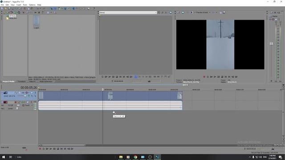The height and width of the screenshot is (160, 285).
Task: Open the preview Overlays dropdown arrow
Action: [216, 12]
